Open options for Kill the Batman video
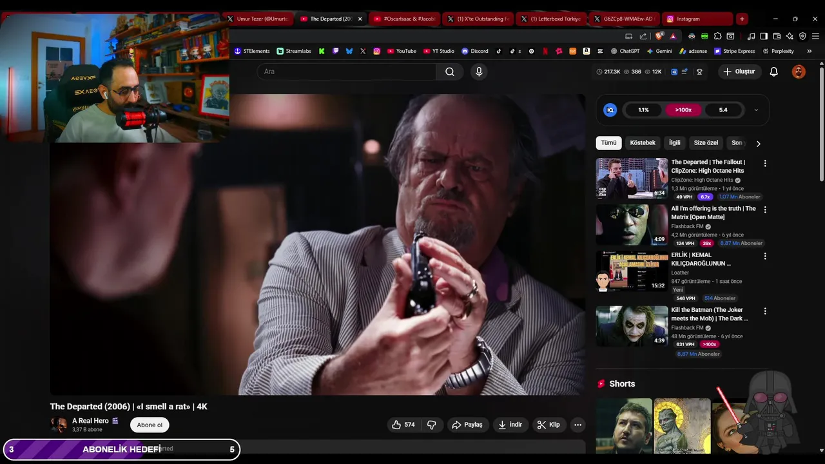The width and height of the screenshot is (825, 464). [765, 311]
